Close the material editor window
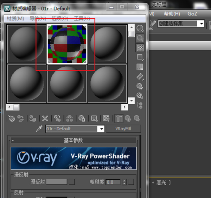The height and width of the screenshot is (198, 211). click(x=137, y=7)
